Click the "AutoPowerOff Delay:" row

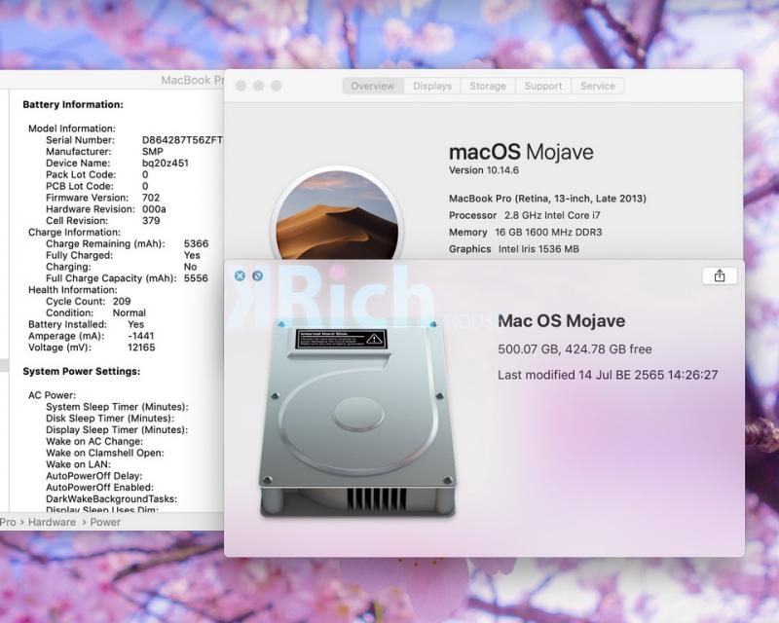[94, 476]
